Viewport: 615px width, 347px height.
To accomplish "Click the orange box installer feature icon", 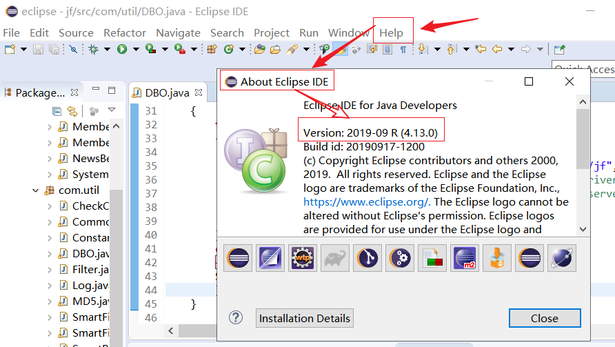I will point(497,258).
